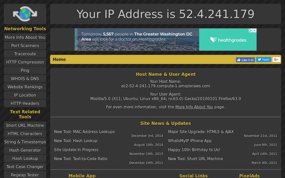Close the ad using the X icon
The width and height of the screenshot is (285, 178).
coord(255,30)
